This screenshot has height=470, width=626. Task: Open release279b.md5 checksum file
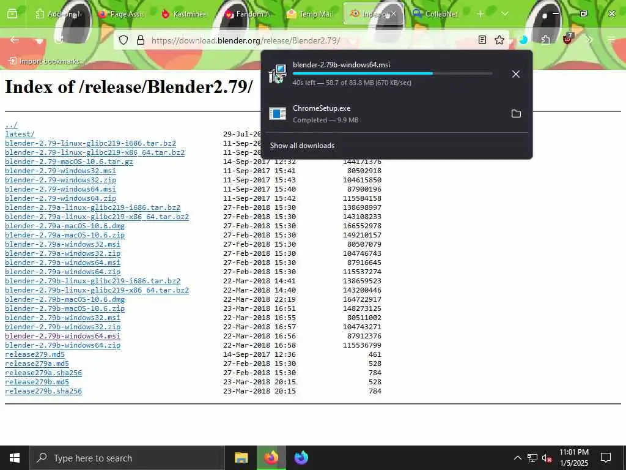tap(37, 382)
